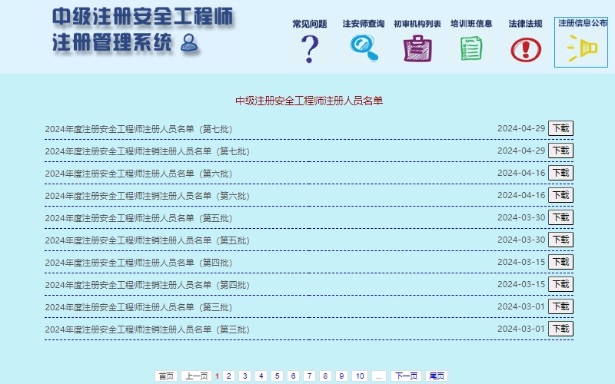The image size is (615, 384).
Task: Click 首页 first page button
Action: pos(166,376)
